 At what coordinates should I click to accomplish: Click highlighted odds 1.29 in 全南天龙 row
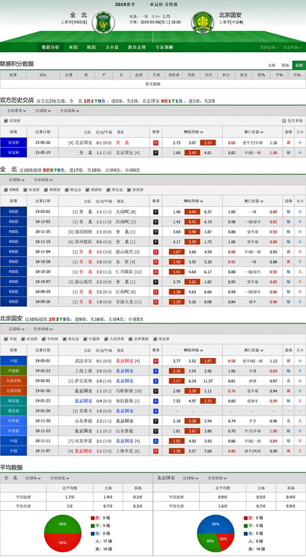coord(176,301)
